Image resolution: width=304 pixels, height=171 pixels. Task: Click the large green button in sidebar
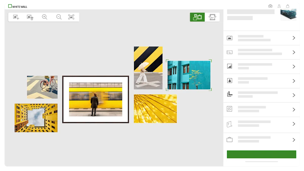coord(261,154)
